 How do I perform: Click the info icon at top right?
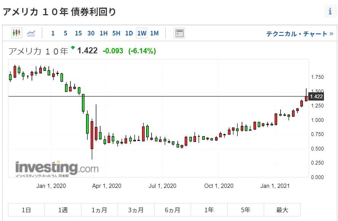click(330, 11)
